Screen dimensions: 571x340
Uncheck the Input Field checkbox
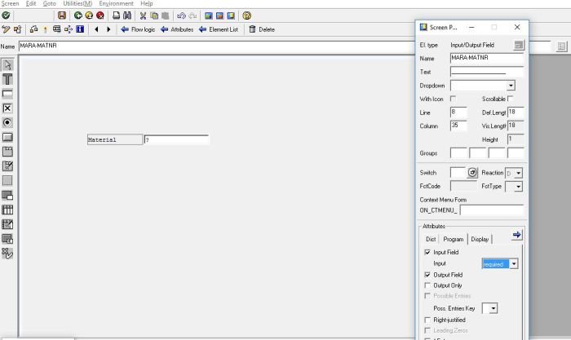pyautogui.click(x=427, y=253)
